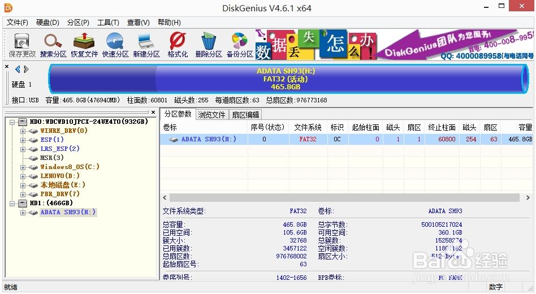Screen dimensions: 536x294
Task: Switch to the 扇区编辑 tab
Action: pos(245,114)
